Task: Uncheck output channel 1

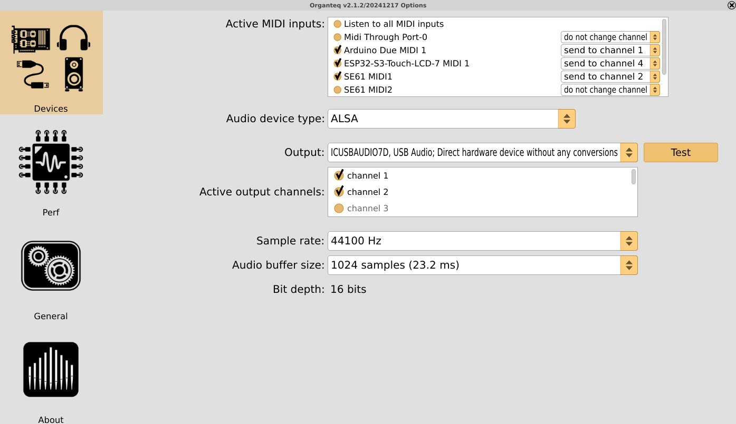Action: [x=339, y=175]
